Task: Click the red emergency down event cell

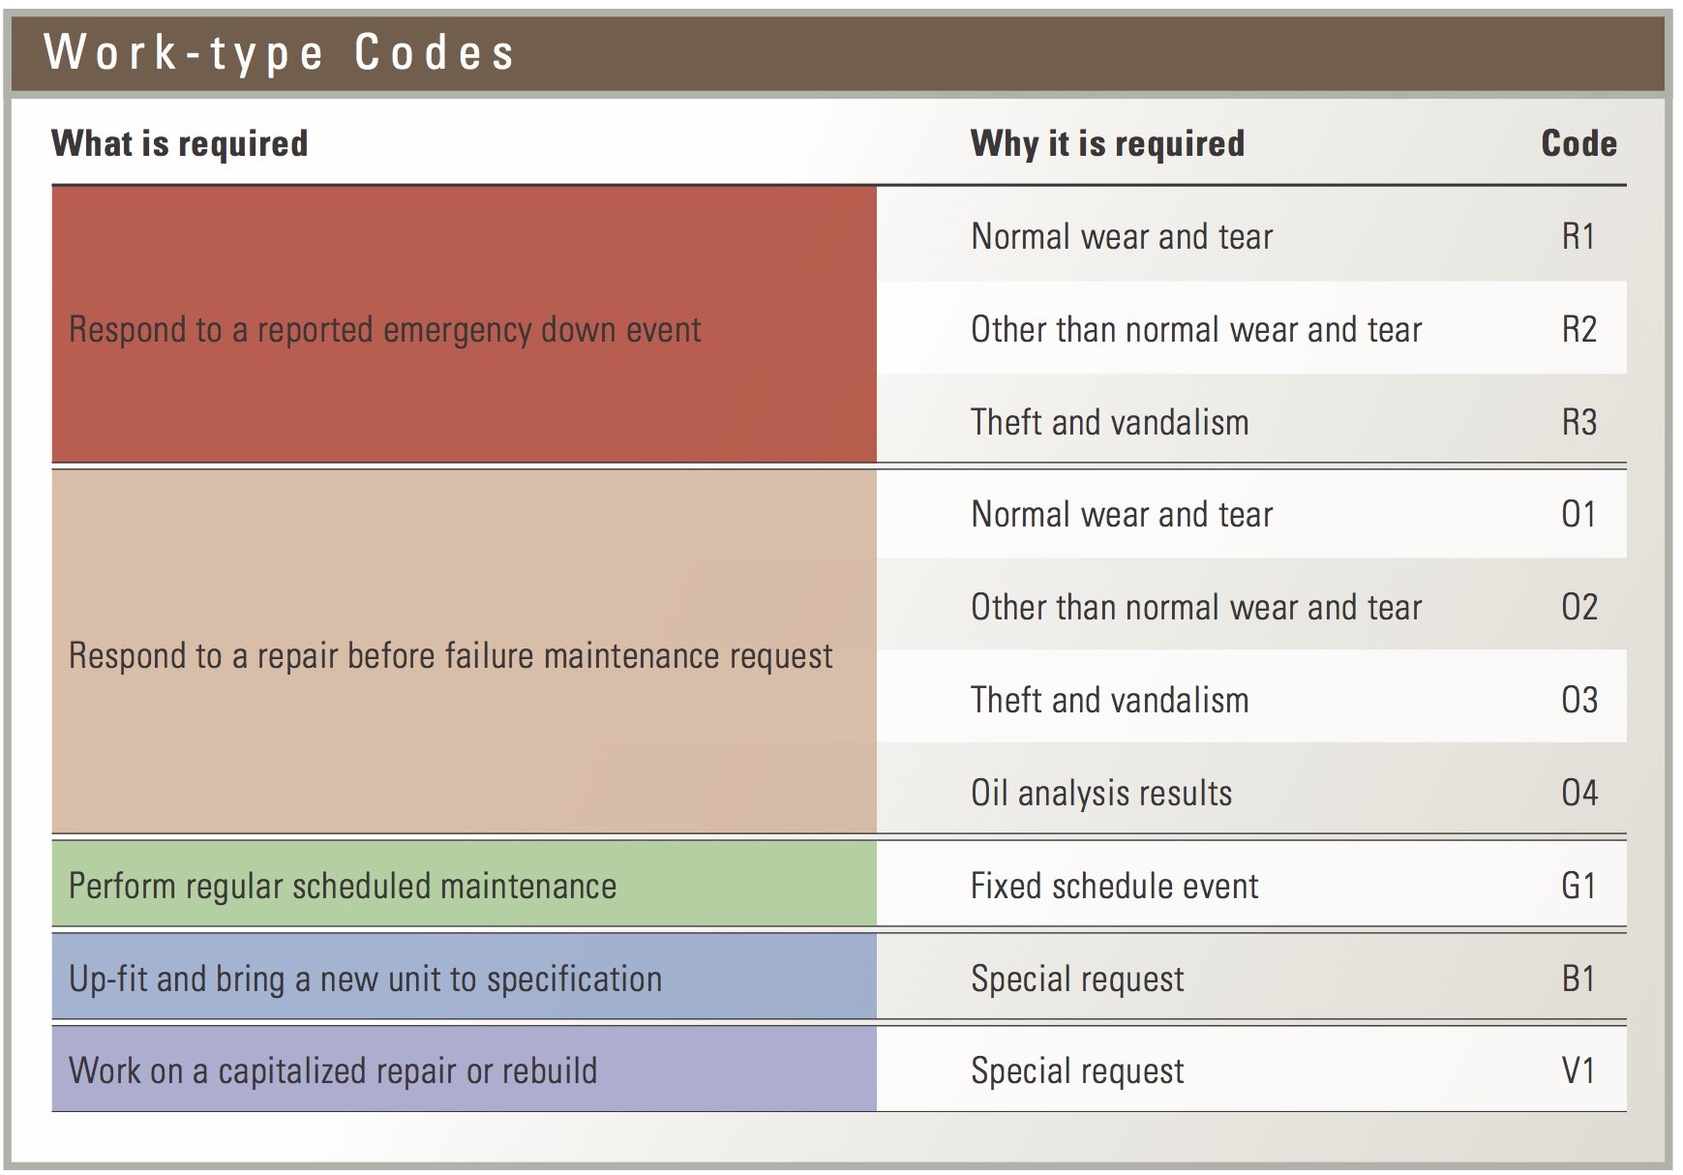Action: point(384,330)
